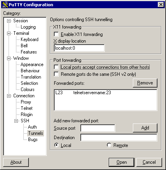The image size is (166, 170).
Task: Toggle local ports accept connections from other hosts
Action: (x=56, y=67)
